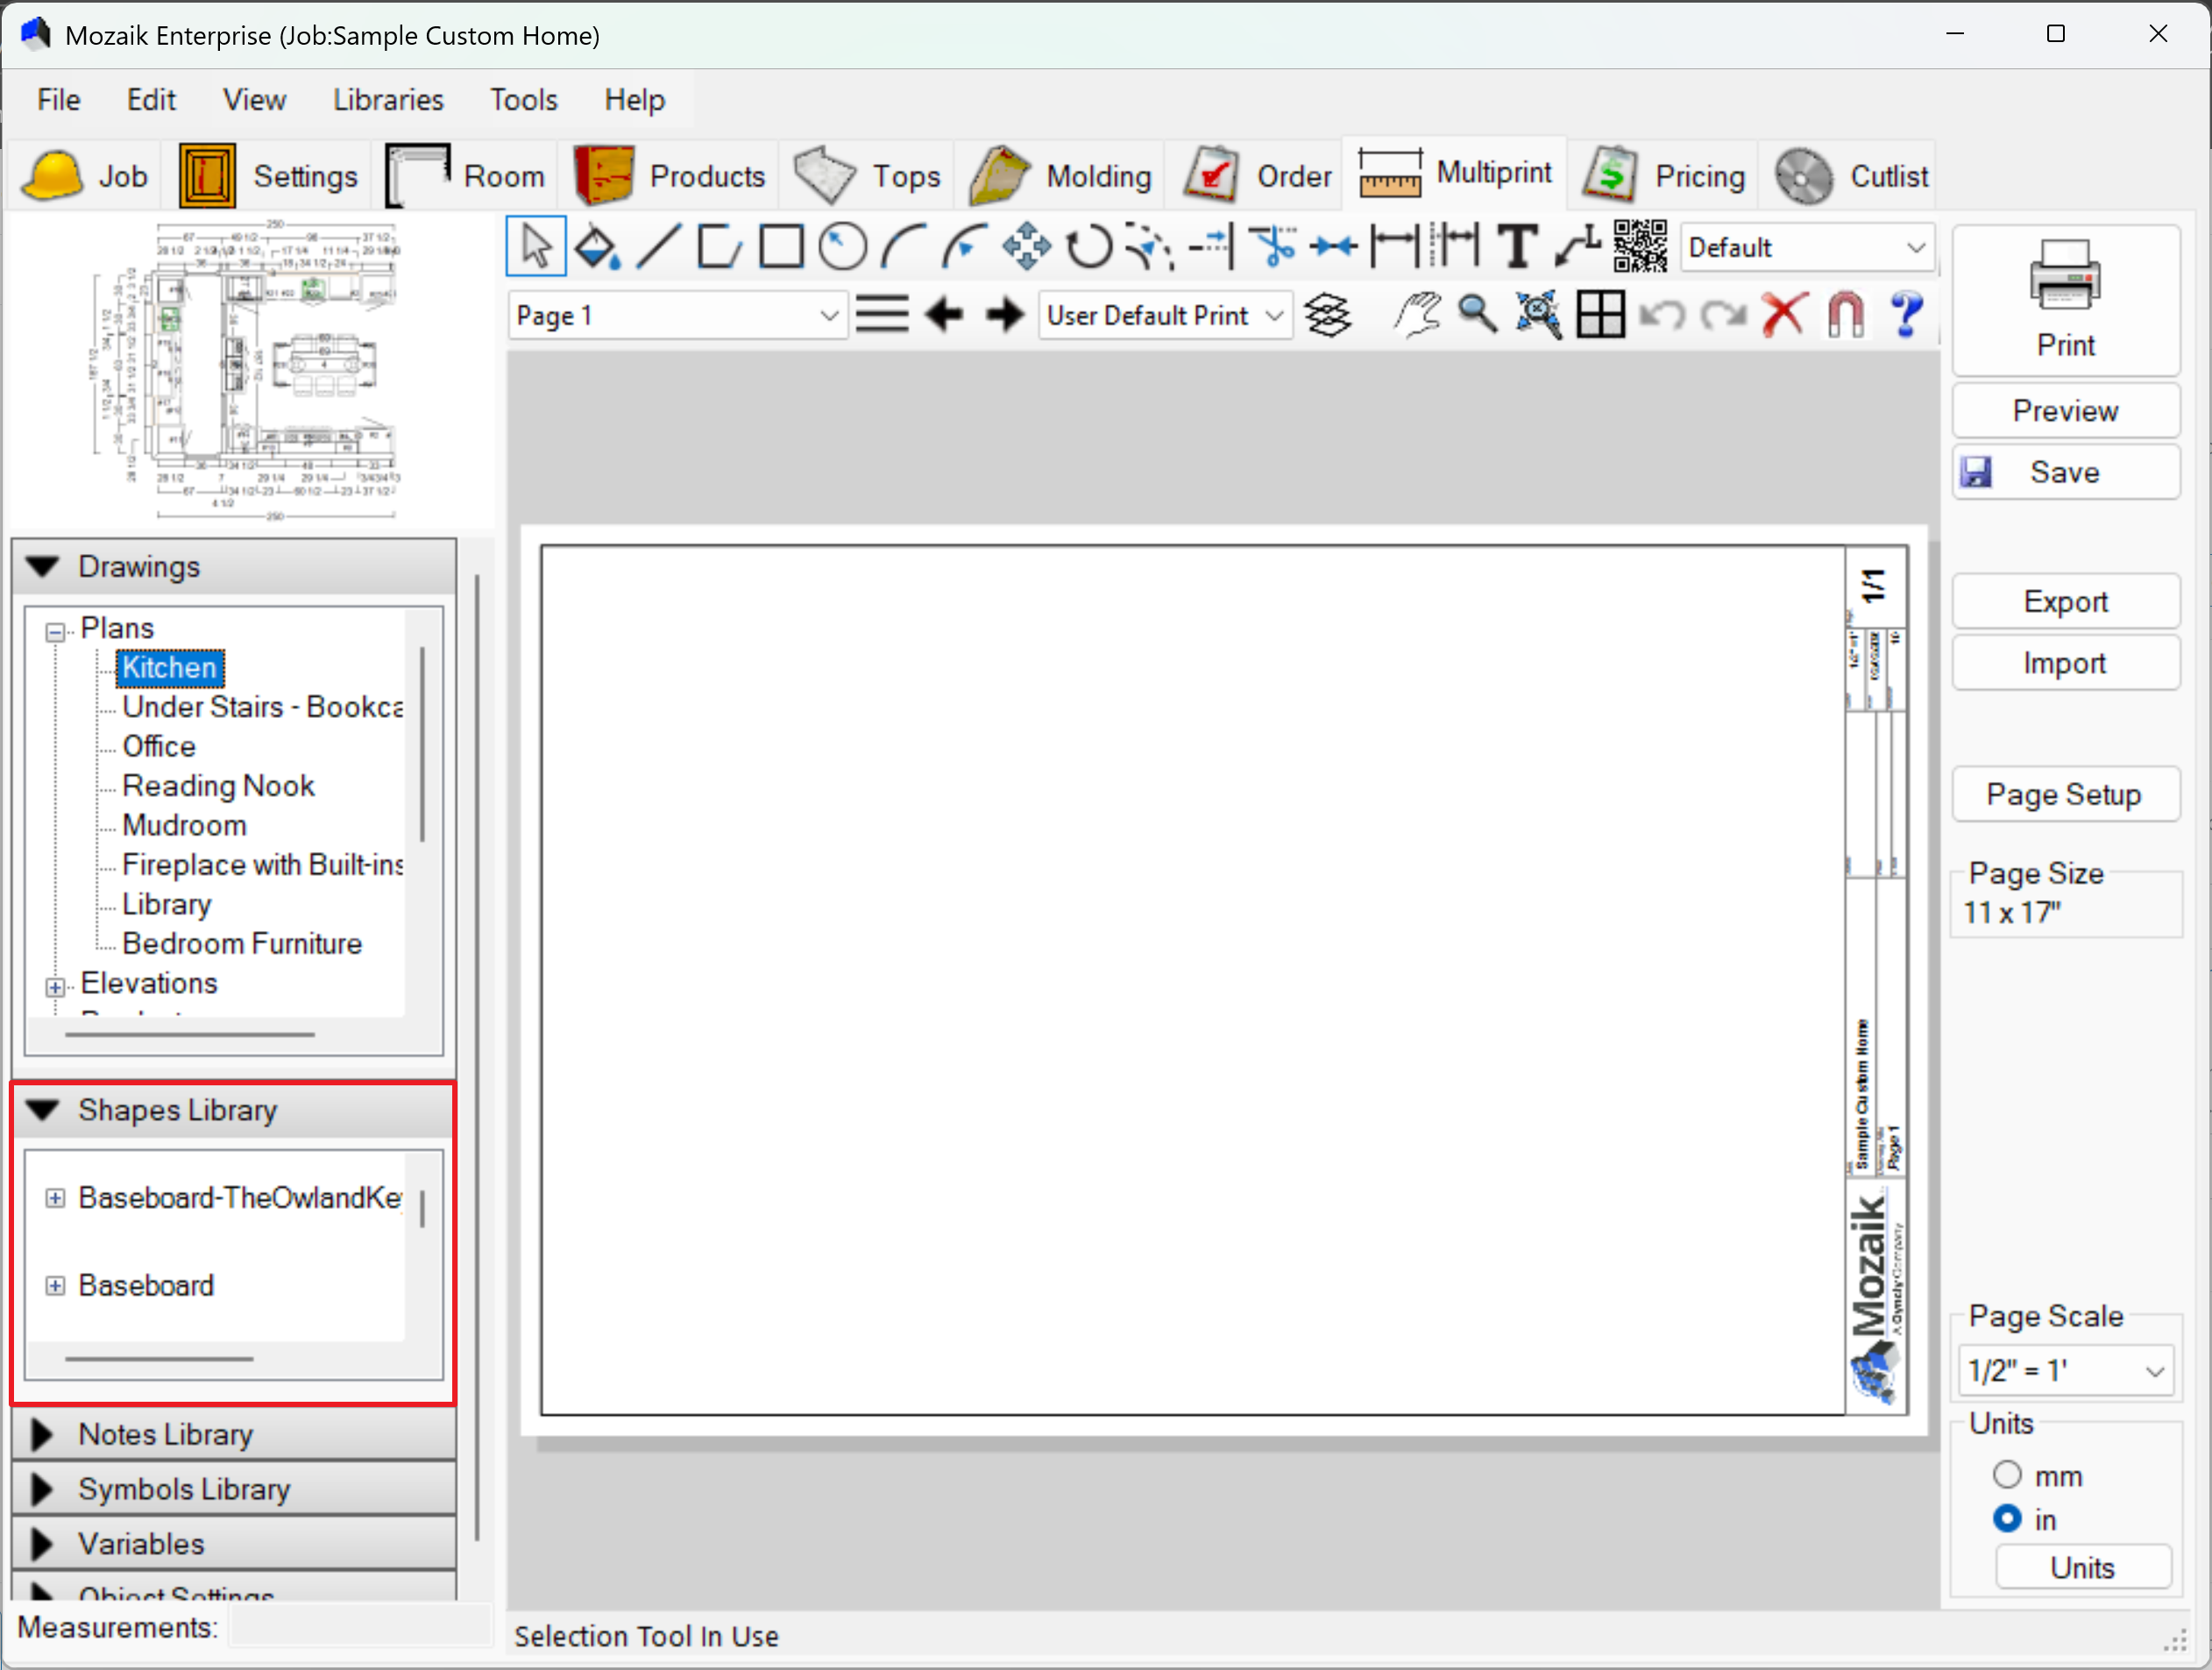Pick the Rectangle shape tool
This screenshot has width=2212, height=1670.
[781, 246]
